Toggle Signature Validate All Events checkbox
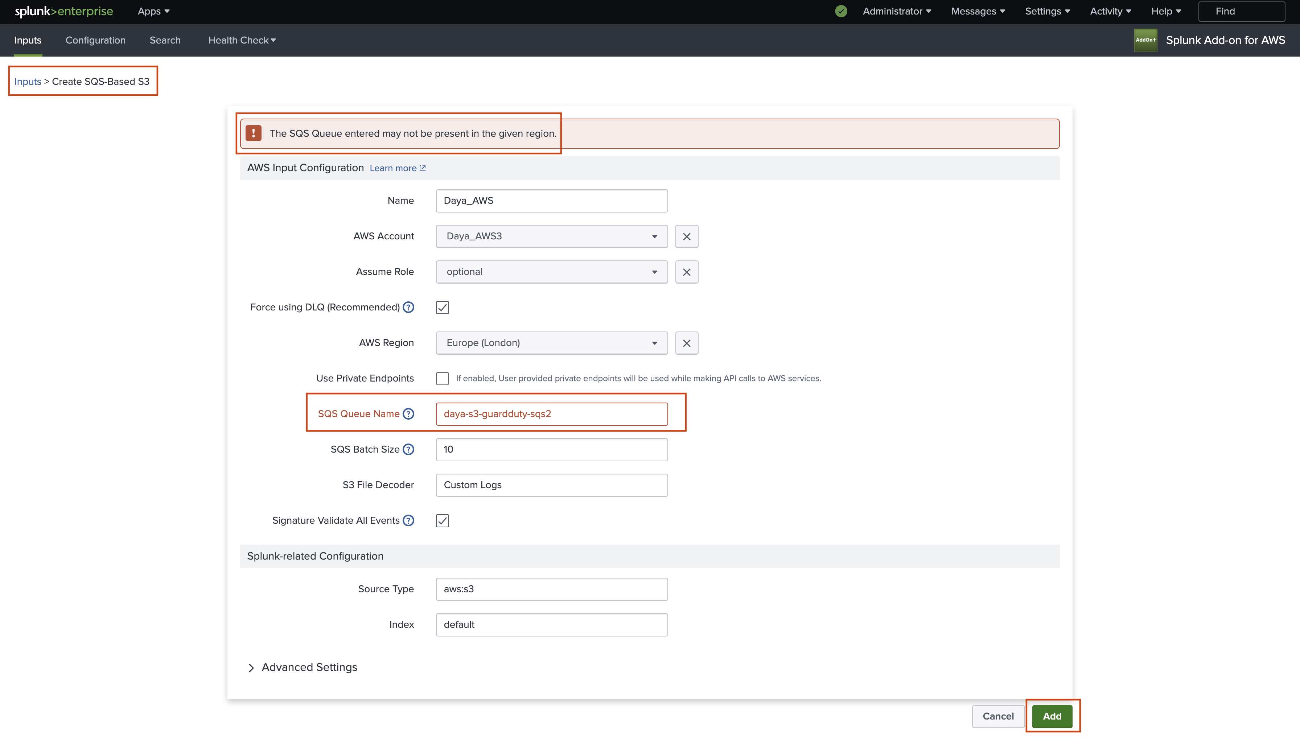Screen dimensions: 1300x750 [x=443, y=521]
